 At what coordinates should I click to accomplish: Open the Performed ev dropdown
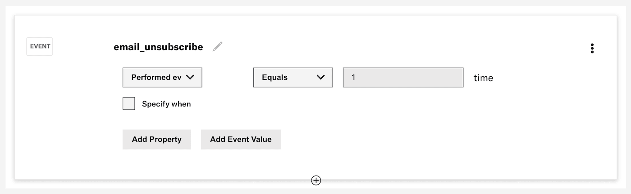(162, 77)
